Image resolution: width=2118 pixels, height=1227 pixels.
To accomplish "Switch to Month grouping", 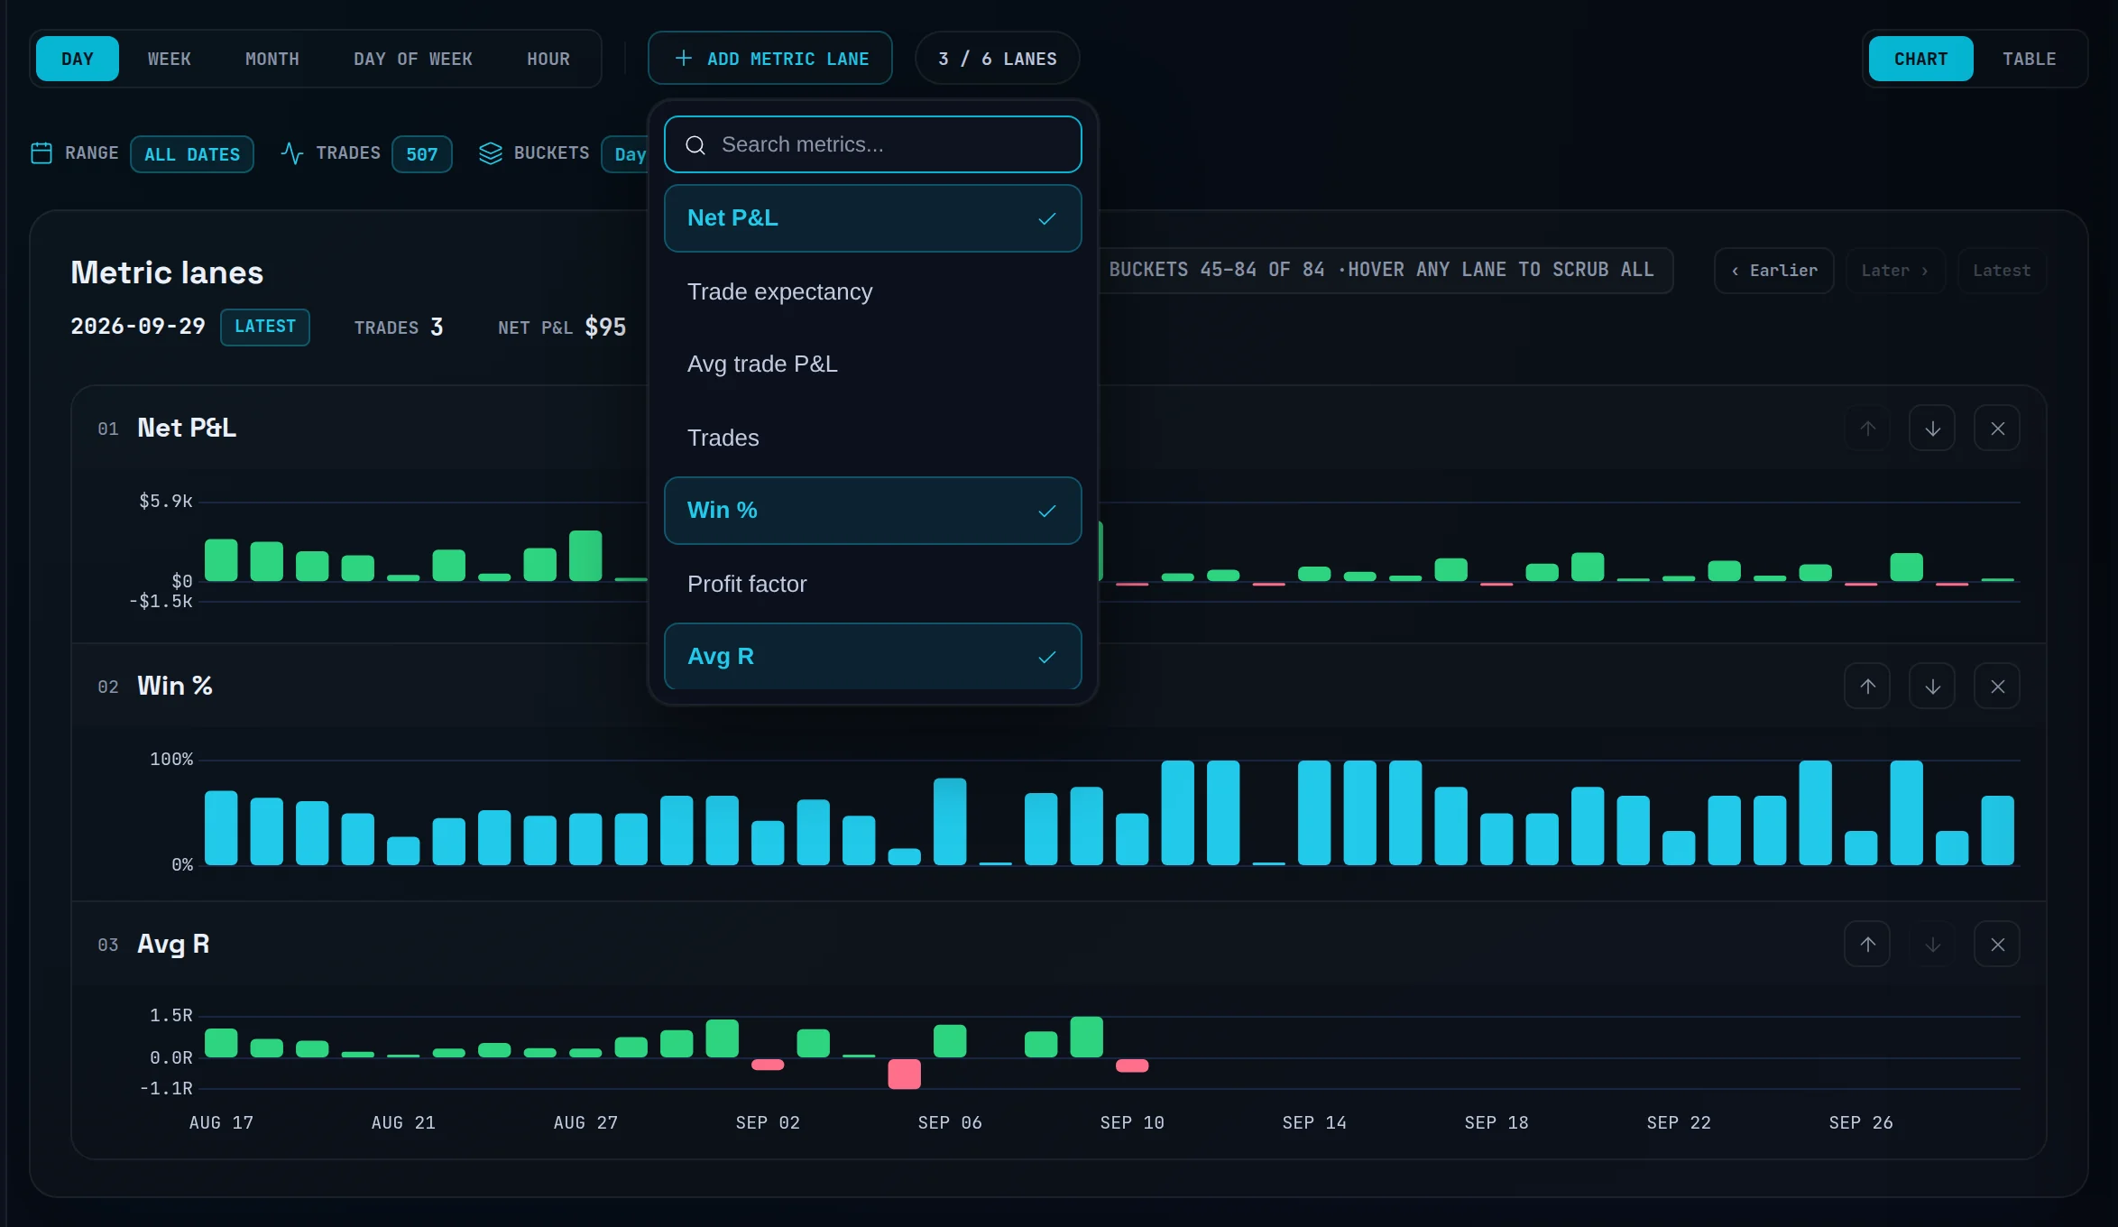I will [272, 59].
